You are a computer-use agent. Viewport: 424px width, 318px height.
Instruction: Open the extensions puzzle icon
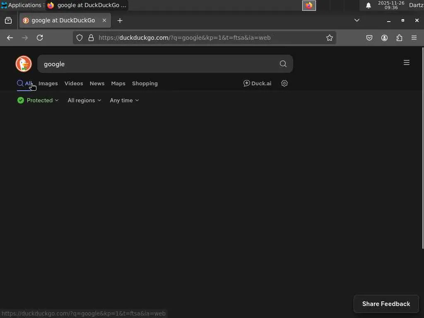click(399, 38)
